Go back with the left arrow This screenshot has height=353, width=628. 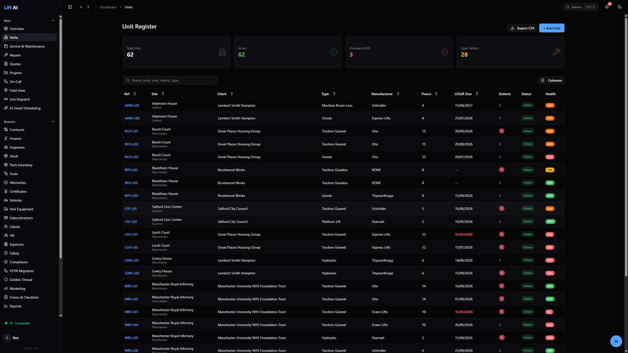81,7
